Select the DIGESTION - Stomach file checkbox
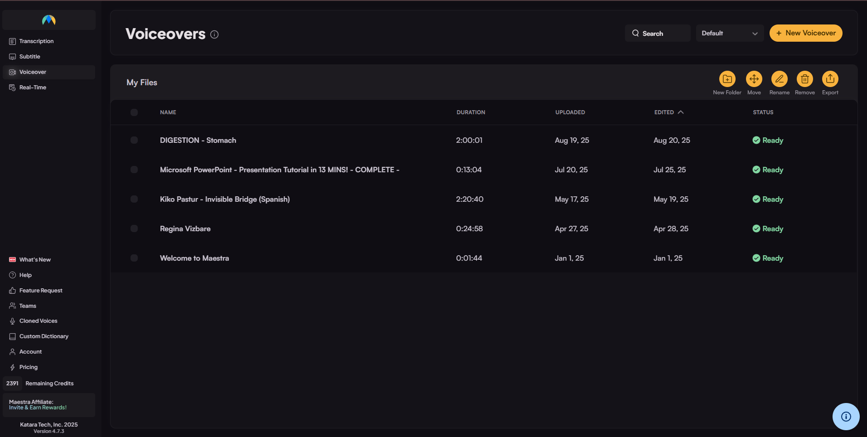Image resolution: width=867 pixels, height=437 pixels. click(134, 140)
